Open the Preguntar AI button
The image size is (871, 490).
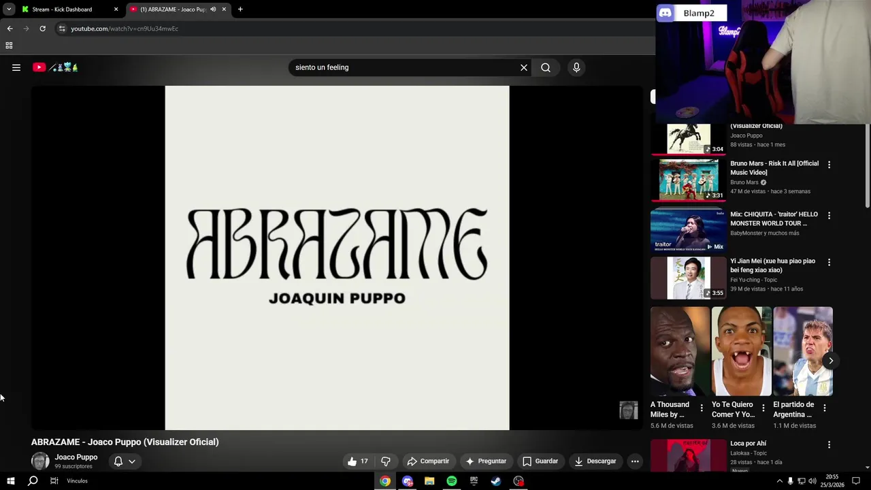coord(486,461)
